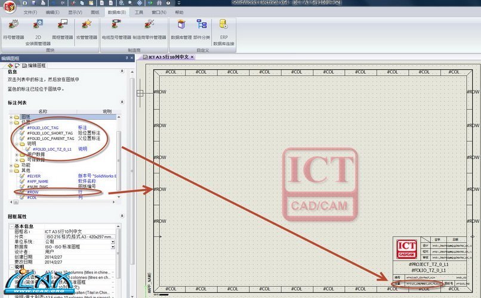
Task: Open the Cable Type Manager (电缆型号管理器)
Action: point(116,30)
